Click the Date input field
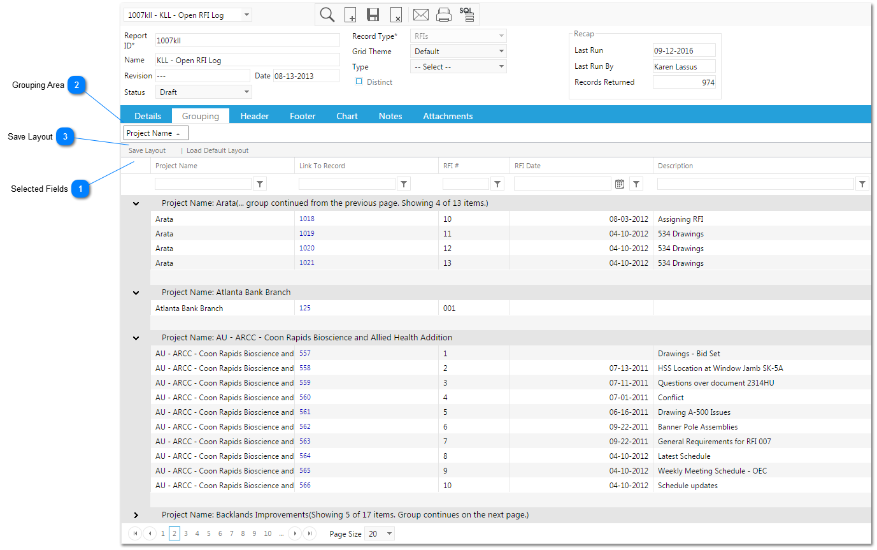Viewport: 877px width, 550px height. (306, 76)
